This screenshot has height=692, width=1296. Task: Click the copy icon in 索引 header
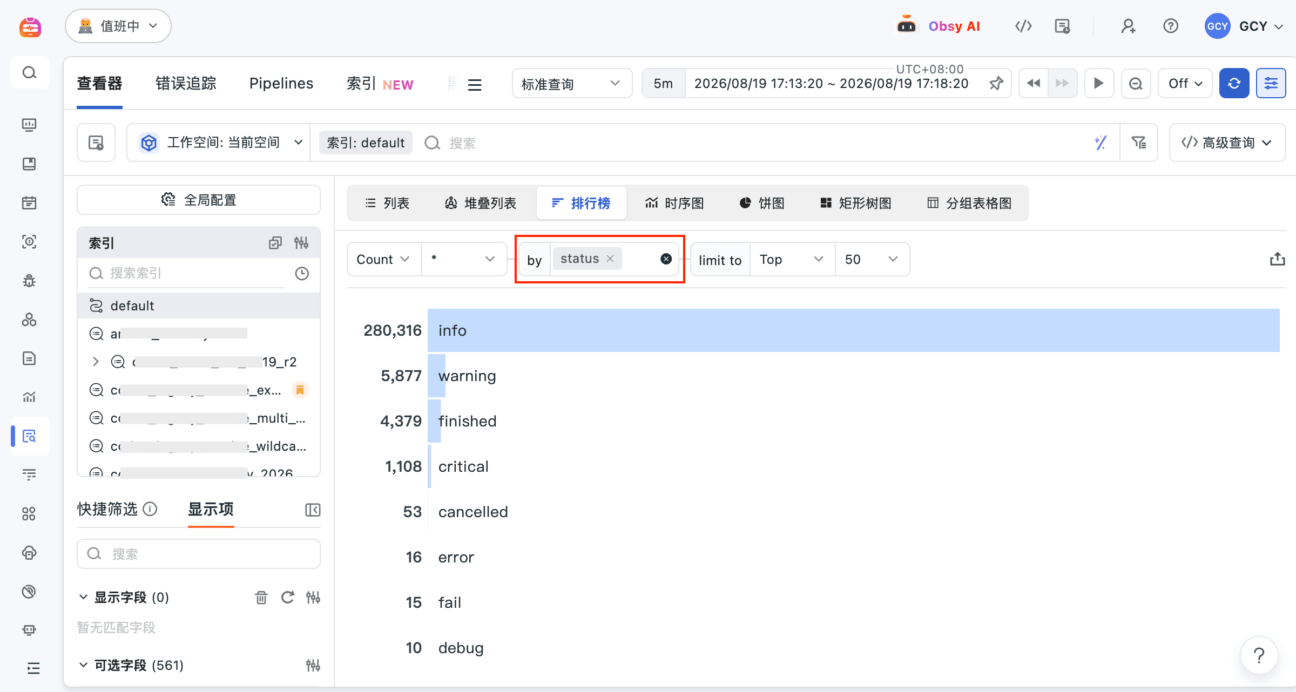275,243
